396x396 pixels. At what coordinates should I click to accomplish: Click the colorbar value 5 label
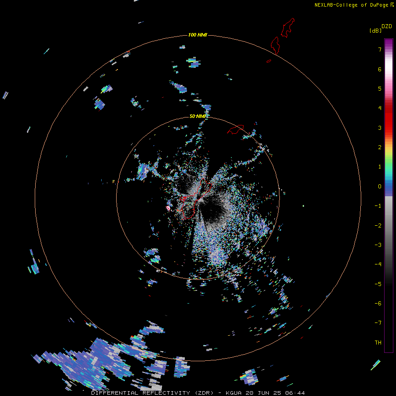pyautogui.click(x=380, y=88)
